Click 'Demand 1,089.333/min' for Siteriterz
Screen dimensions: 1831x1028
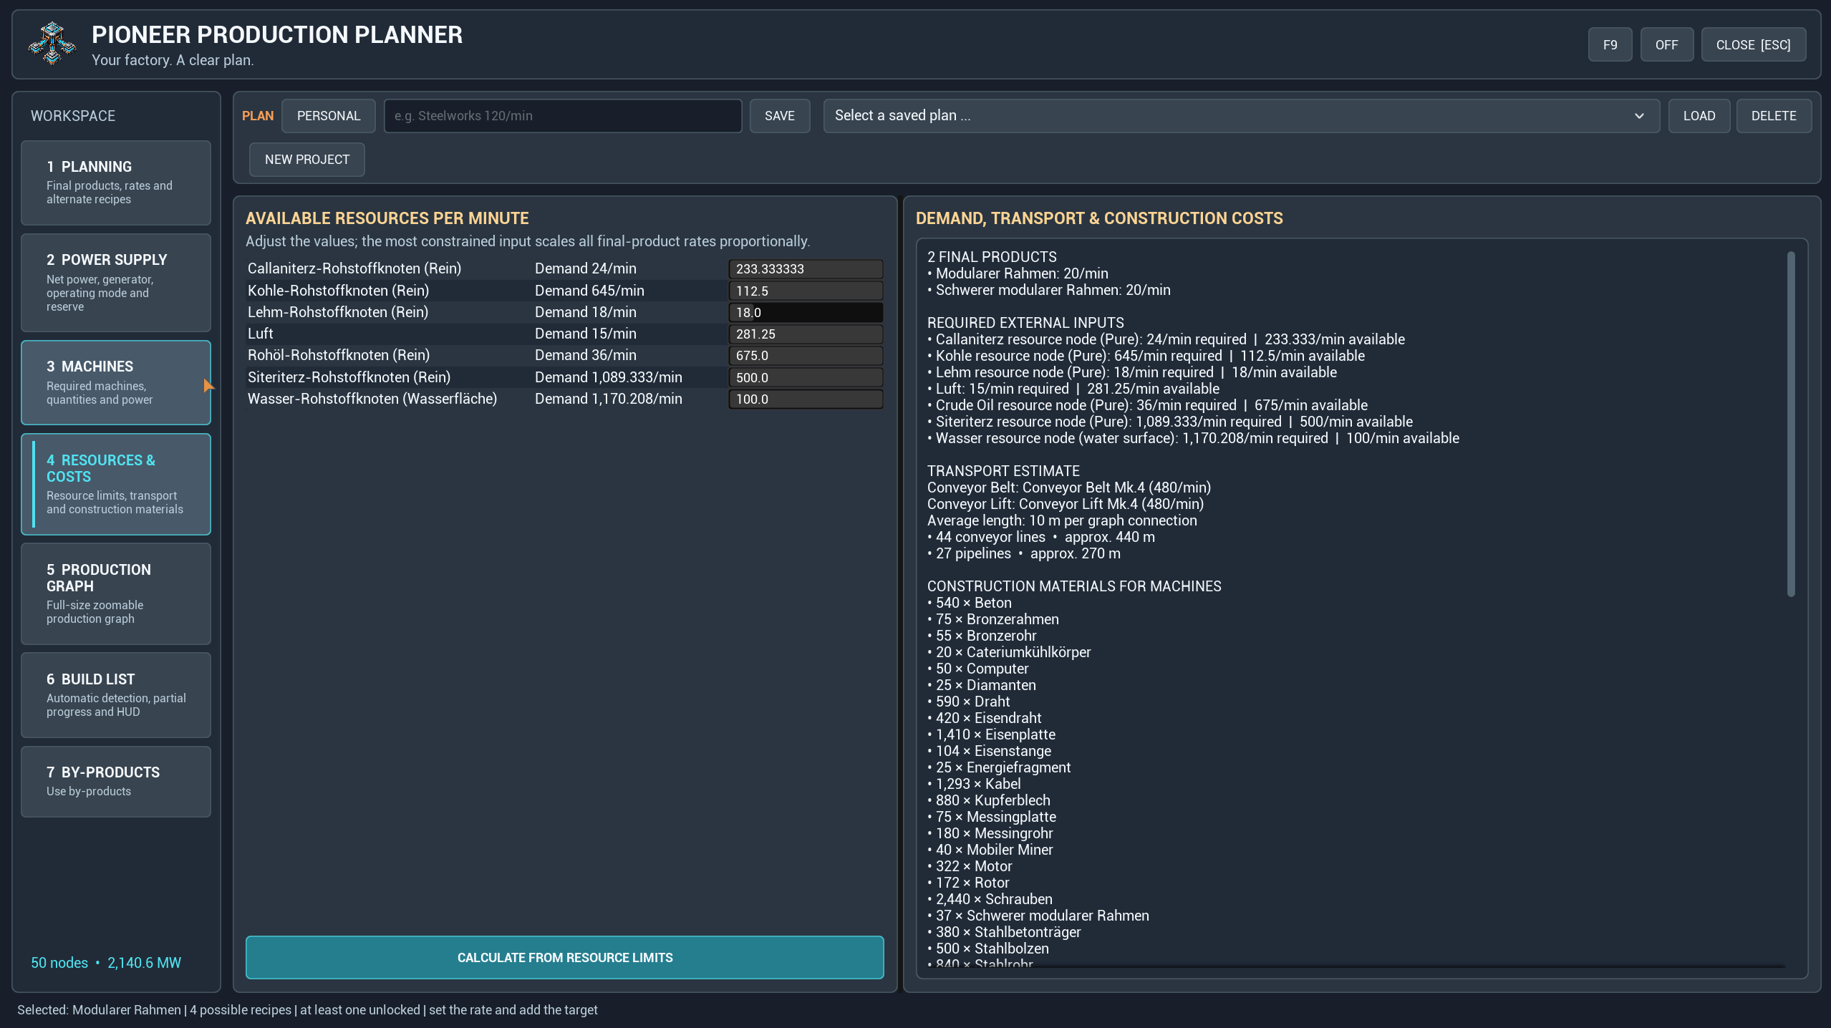coord(608,377)
